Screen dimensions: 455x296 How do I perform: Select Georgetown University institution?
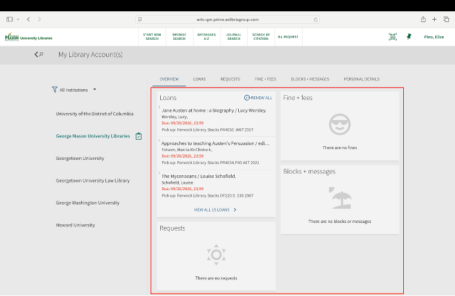pos(80,159)
